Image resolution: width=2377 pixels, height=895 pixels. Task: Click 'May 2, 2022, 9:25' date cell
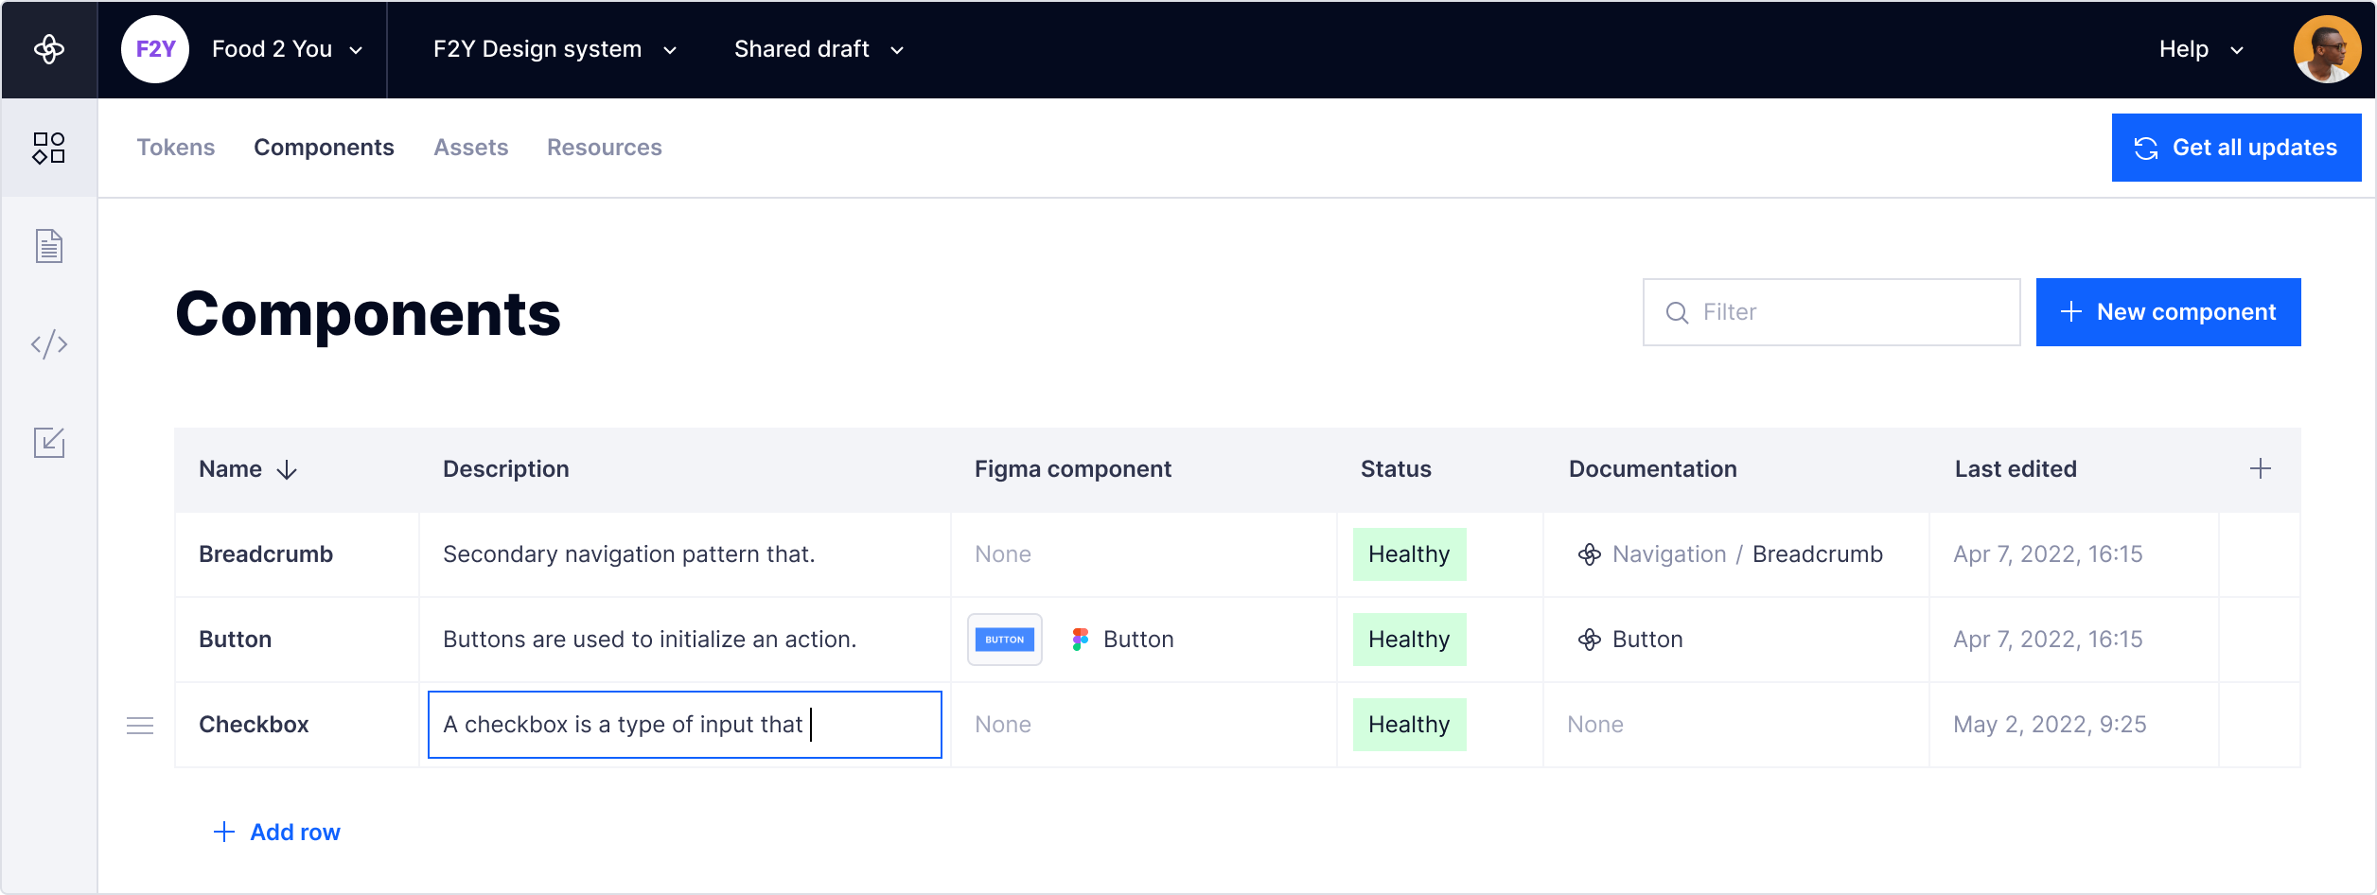point(2050,725)
